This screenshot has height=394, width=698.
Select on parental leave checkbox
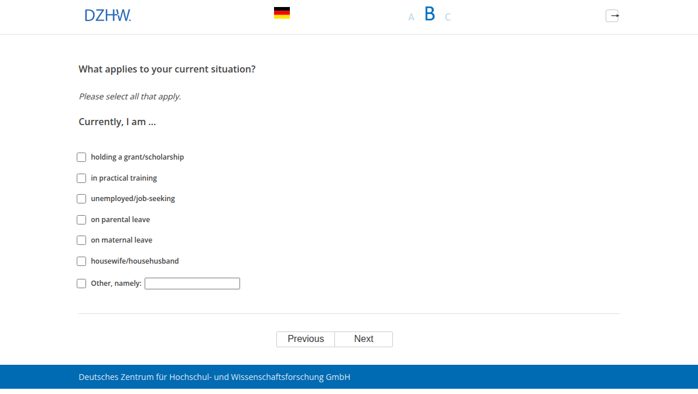81,220
